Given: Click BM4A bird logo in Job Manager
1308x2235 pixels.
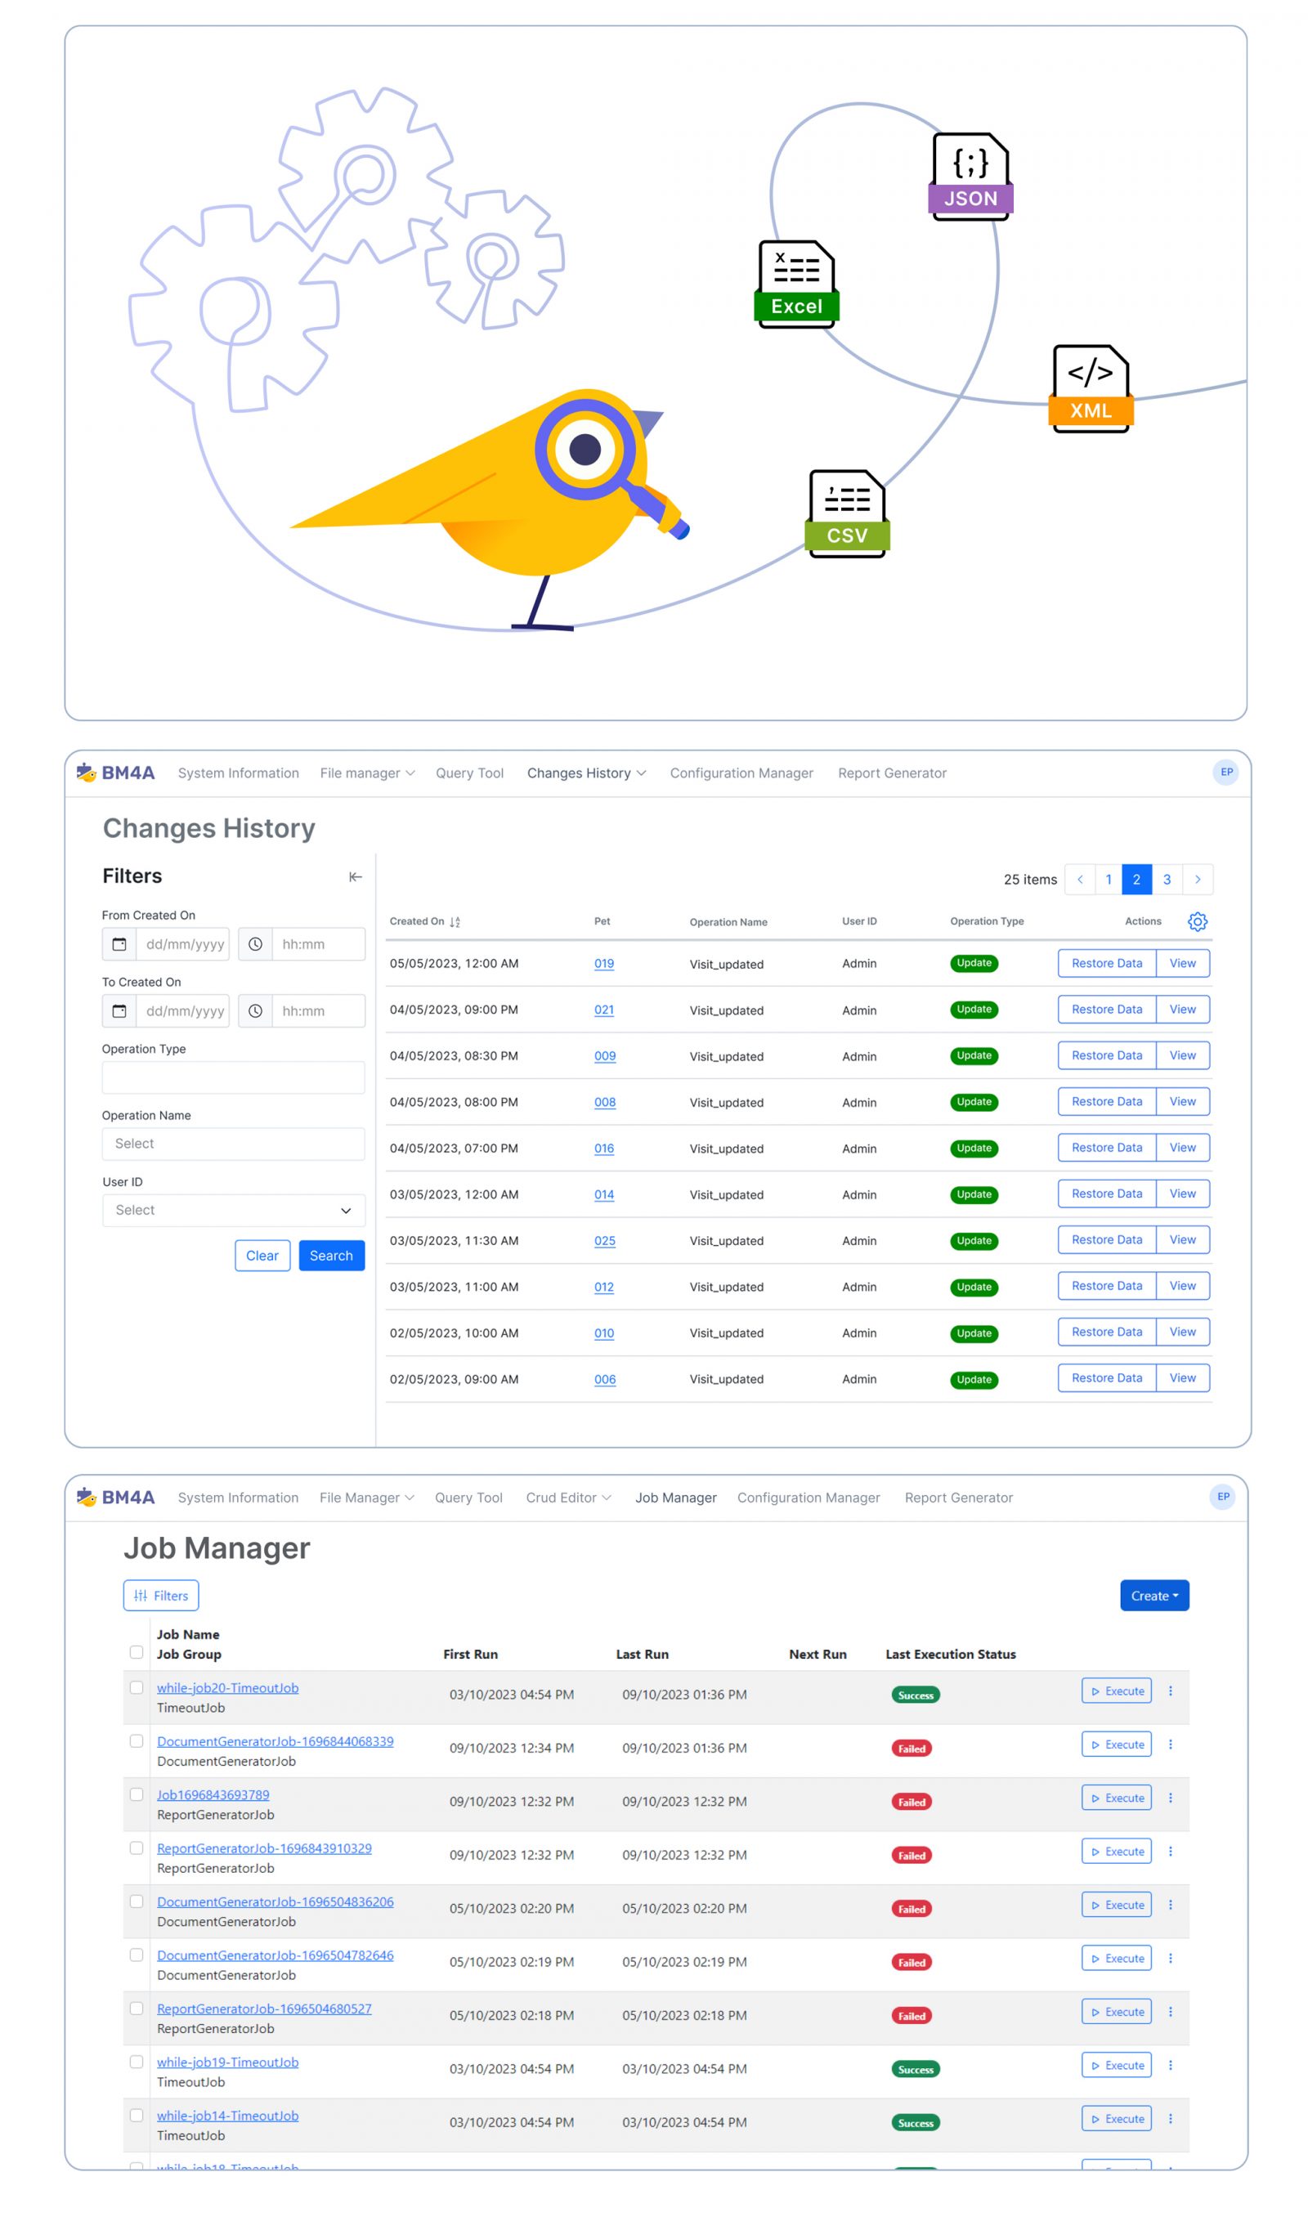Looking at the screenshot, I should (86, 1496).
